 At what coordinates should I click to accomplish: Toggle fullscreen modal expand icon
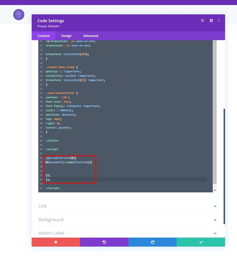203,20
